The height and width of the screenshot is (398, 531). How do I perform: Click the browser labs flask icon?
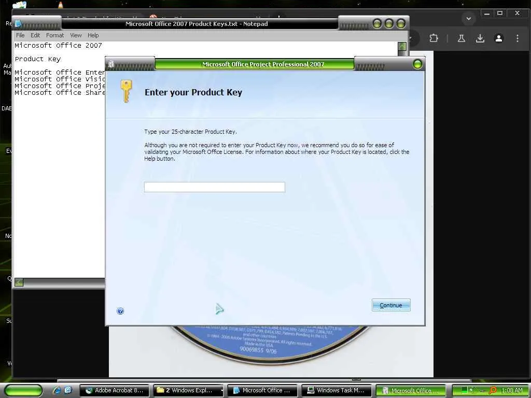[461, 38]
